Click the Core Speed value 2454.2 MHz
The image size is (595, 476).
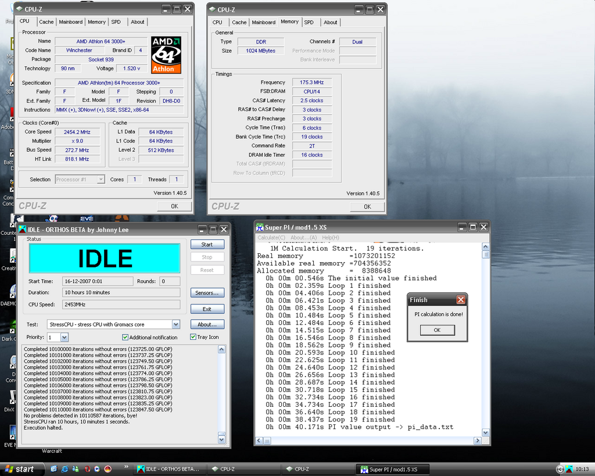click(x=77, y=132)
